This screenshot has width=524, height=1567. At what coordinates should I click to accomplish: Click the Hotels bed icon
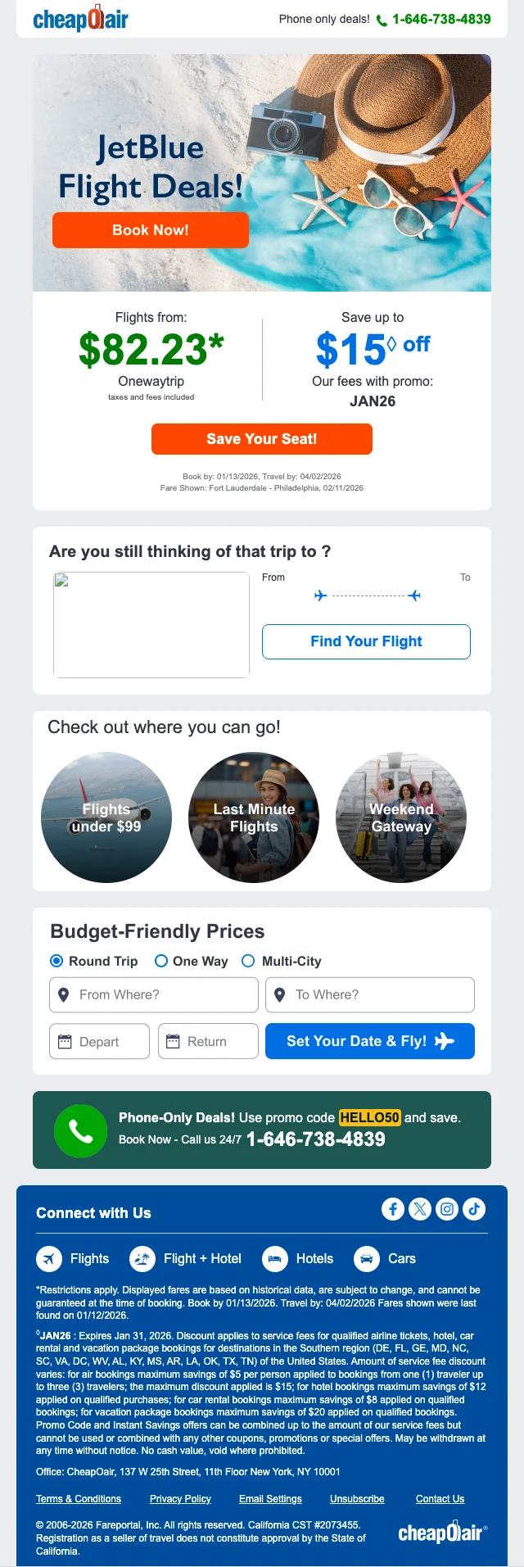(275, 1258)
